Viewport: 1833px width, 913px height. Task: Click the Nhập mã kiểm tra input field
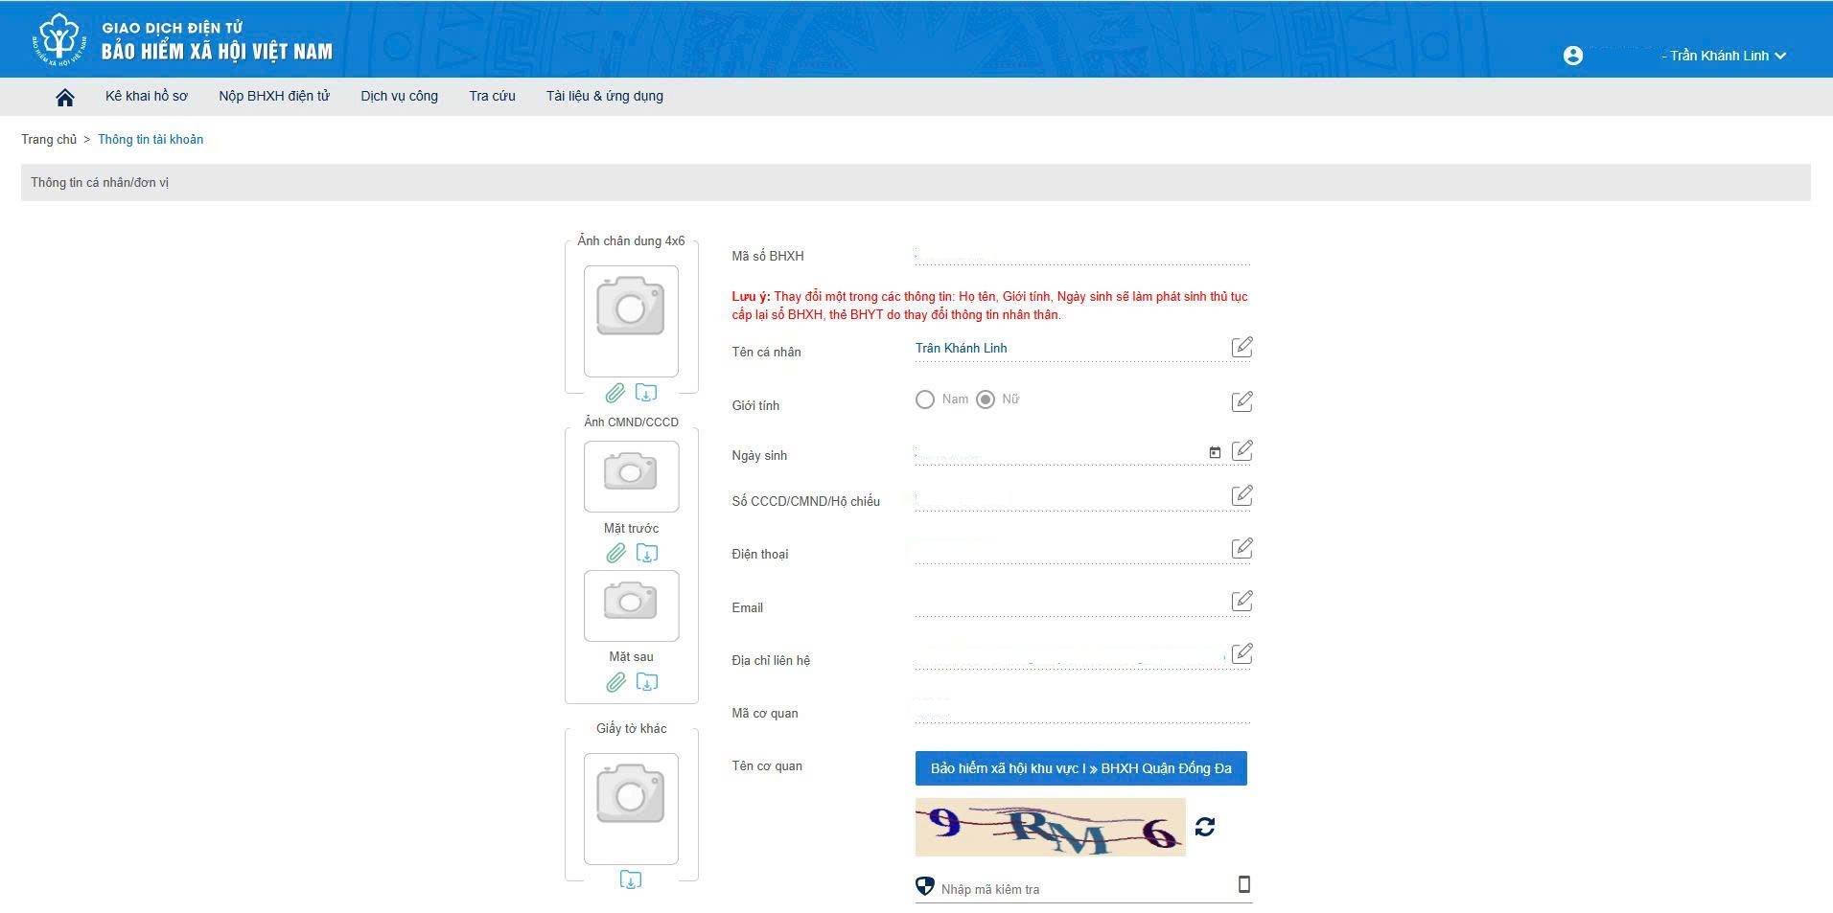click(1083, 889)
